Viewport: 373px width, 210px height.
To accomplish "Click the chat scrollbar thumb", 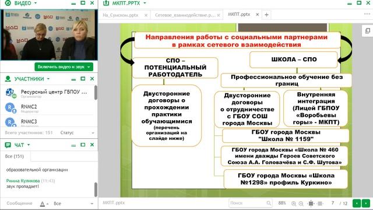I will [x=96, y=190].
